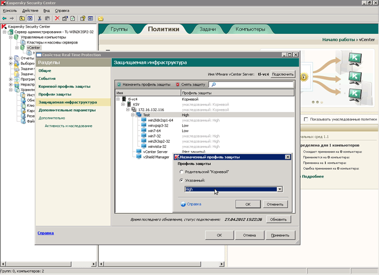Screen dimensions: 379x275
Task: Click the Профиль защиты column header
Action: click(238, 93)
